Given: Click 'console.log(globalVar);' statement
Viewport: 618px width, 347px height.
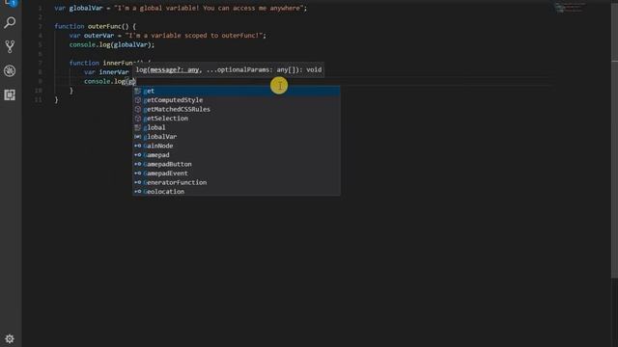Looking at the screenshot, I should 112,45.
